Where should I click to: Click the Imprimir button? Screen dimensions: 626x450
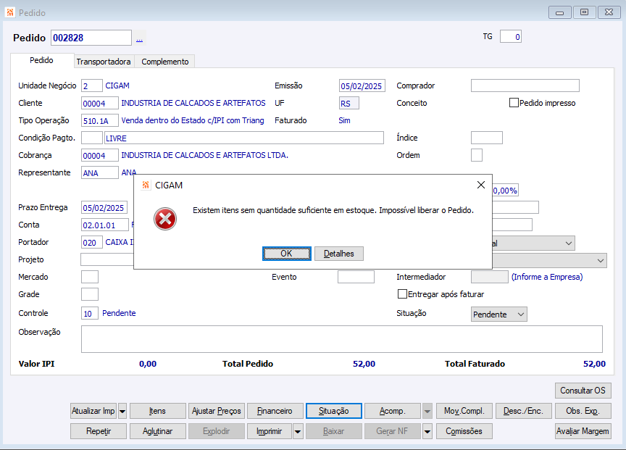pyautogui.click(x=269, y=431)
